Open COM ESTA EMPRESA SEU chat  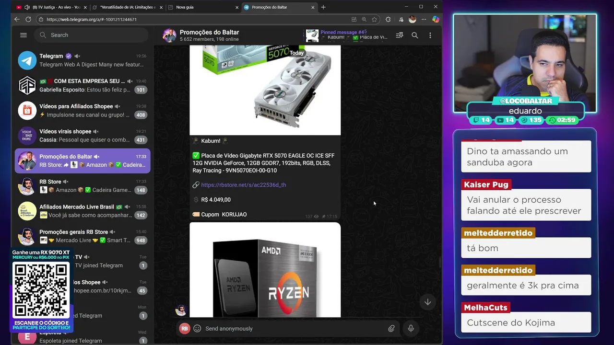tap(83, 85)
